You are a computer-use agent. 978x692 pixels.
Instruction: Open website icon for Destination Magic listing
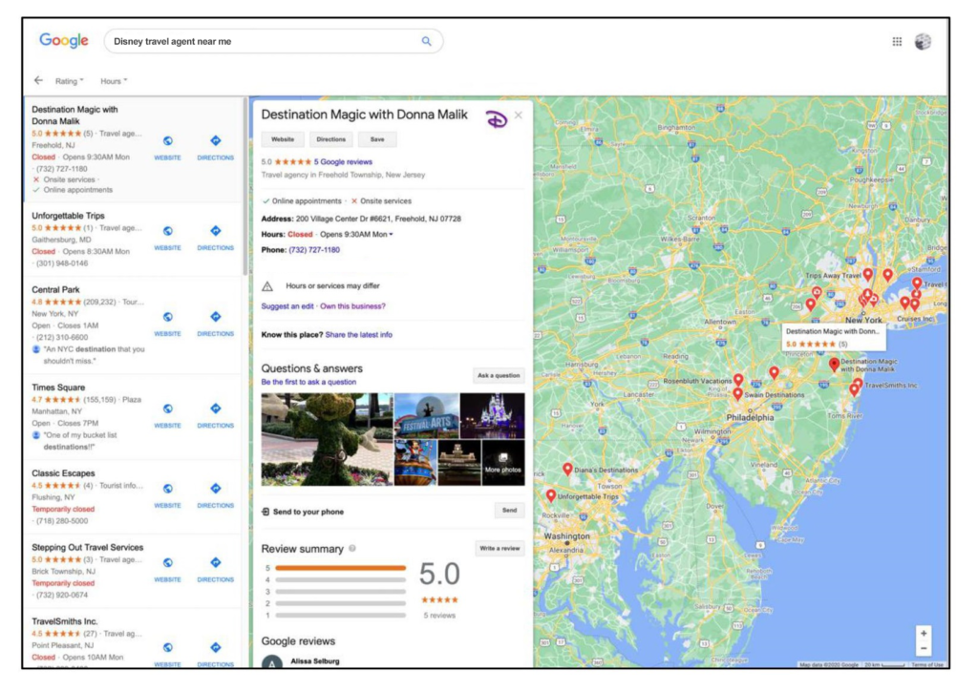168,141
